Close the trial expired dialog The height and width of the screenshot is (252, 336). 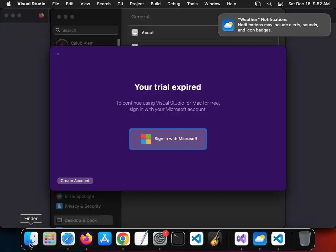click(x=58, y=54)
